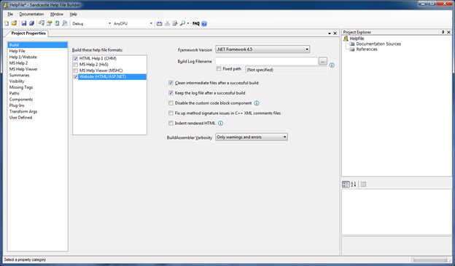The image size is (455, 266).
Task: Open the Help menu
Action: click(x=74, y=14)
